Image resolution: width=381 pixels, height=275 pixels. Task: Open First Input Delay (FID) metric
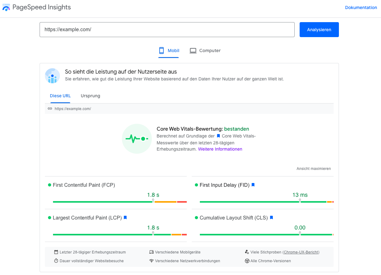tap(224, 185)
